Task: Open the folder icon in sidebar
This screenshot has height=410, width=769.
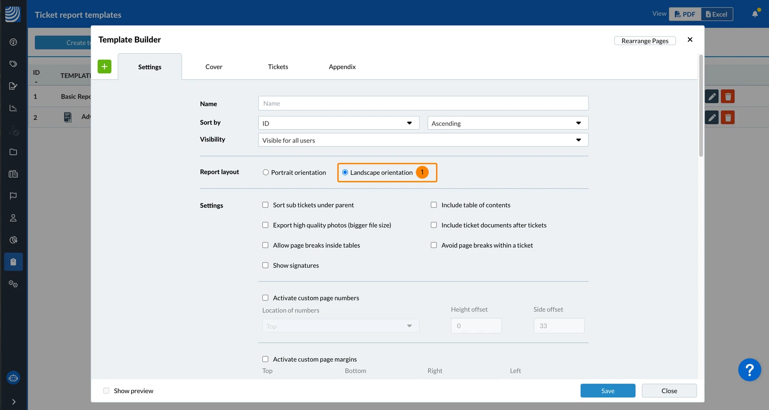Action: coord(13,152)
